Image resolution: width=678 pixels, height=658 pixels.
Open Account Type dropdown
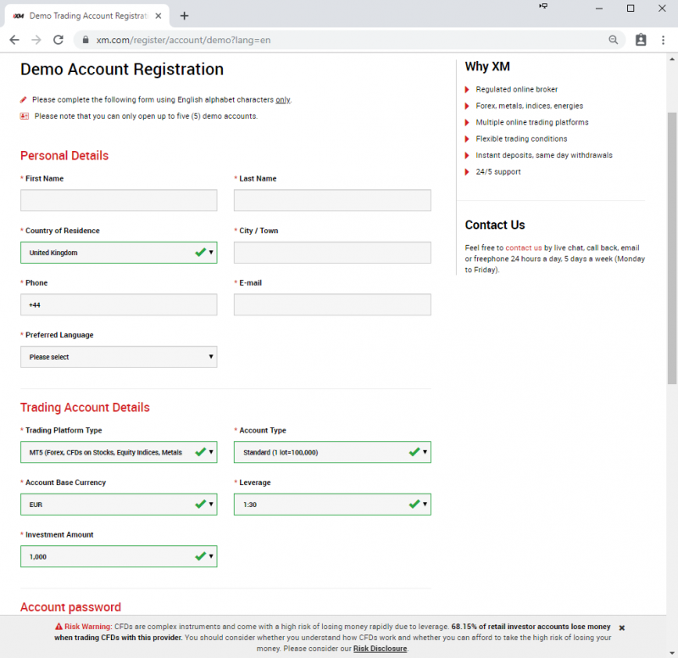click(x=332, y=452)
